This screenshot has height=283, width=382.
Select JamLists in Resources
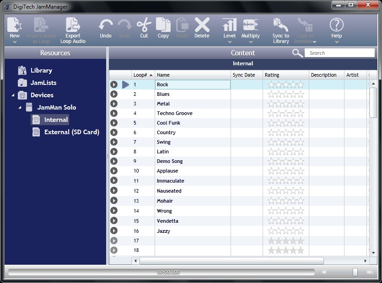click(43, 83)
